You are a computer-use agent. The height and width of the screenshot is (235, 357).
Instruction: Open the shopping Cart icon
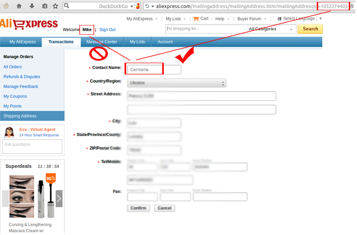pos(196,19)
